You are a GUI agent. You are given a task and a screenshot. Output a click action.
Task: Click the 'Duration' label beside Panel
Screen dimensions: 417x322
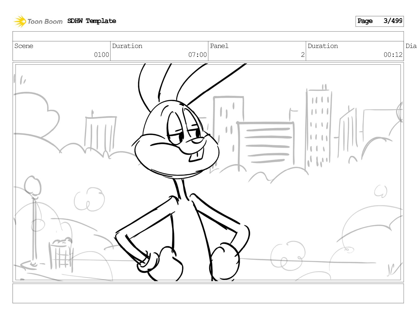click(x=323, y=46)
